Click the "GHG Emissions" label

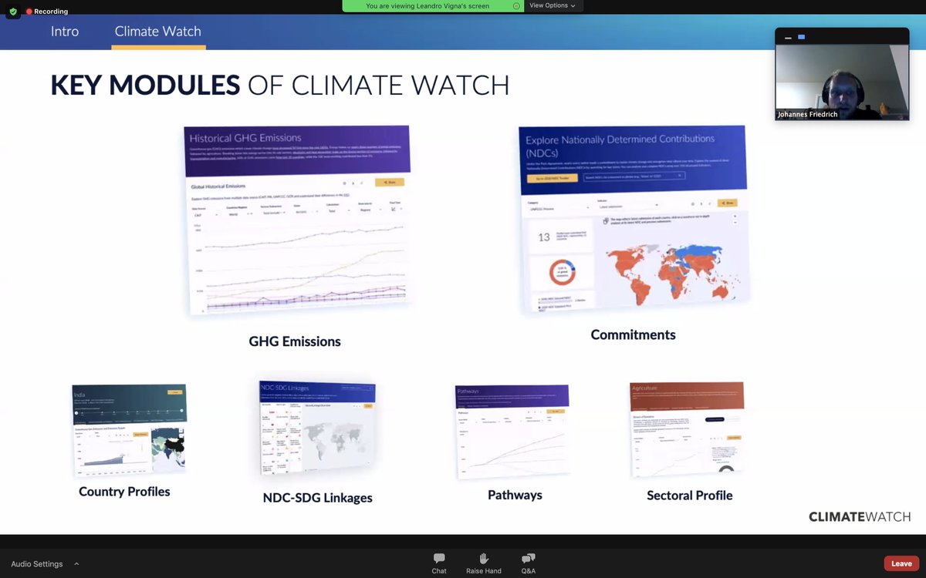tap(295, 341)
